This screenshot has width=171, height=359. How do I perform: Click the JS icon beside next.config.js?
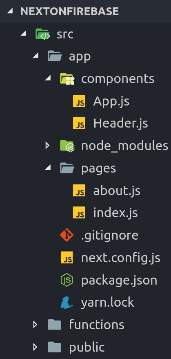tap(67, 257)
